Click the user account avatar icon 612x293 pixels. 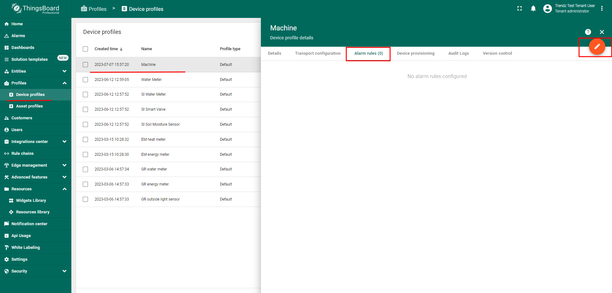point(547,9)
